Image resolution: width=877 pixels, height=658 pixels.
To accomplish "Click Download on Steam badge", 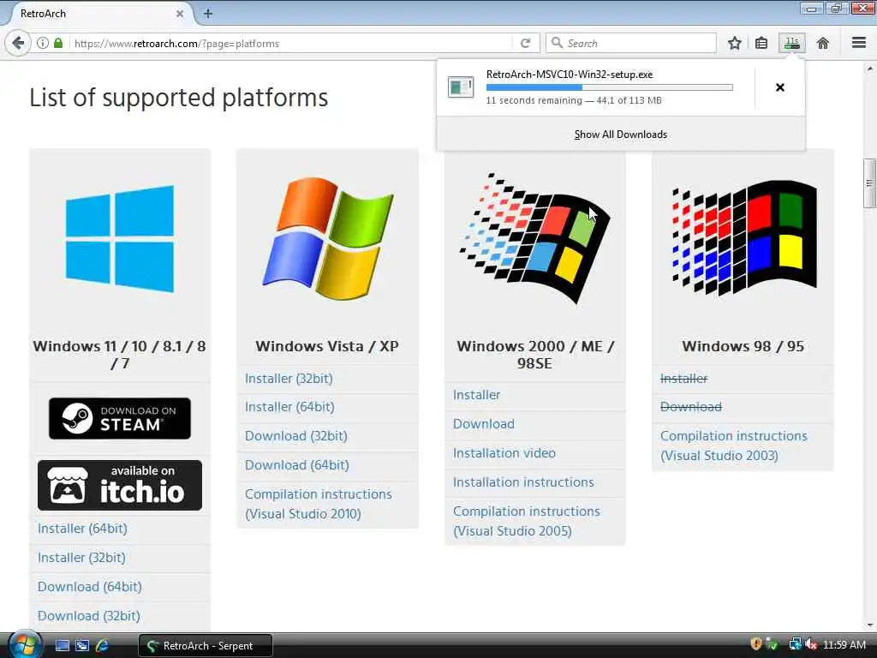I will pos(120,418).
